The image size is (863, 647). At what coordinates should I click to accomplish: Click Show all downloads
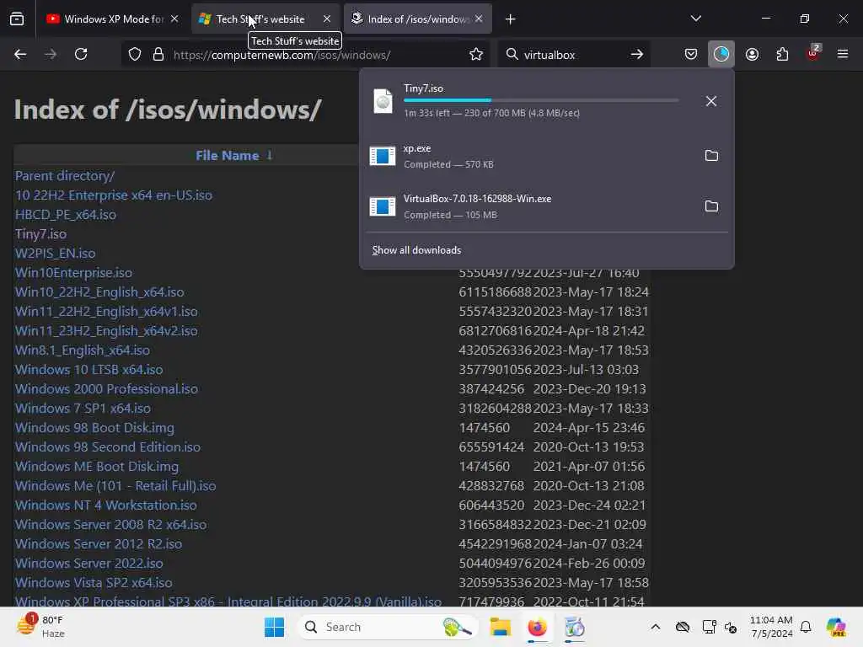(x=416, y=250)
